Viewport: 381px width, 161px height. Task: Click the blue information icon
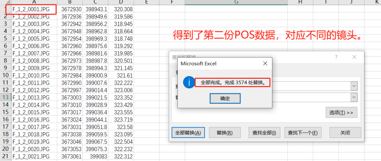coord(188,83)
